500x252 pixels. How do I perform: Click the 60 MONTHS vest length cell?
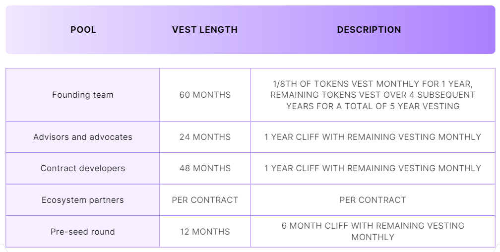205,95
